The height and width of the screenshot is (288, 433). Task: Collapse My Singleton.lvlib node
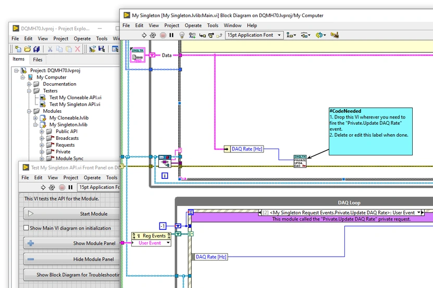click(35, 125)
